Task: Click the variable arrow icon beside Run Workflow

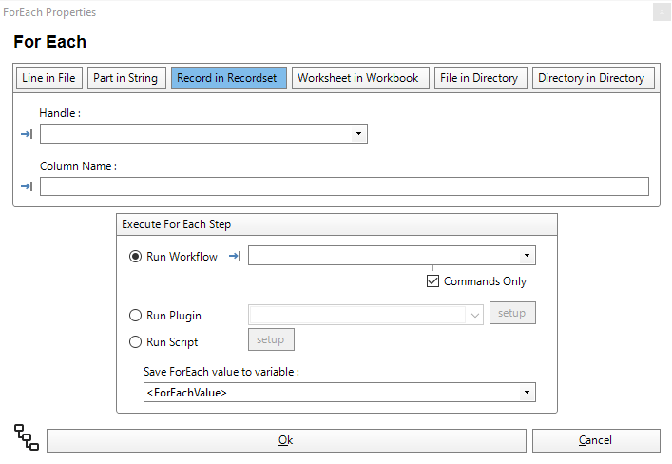Action: (235, 256)
